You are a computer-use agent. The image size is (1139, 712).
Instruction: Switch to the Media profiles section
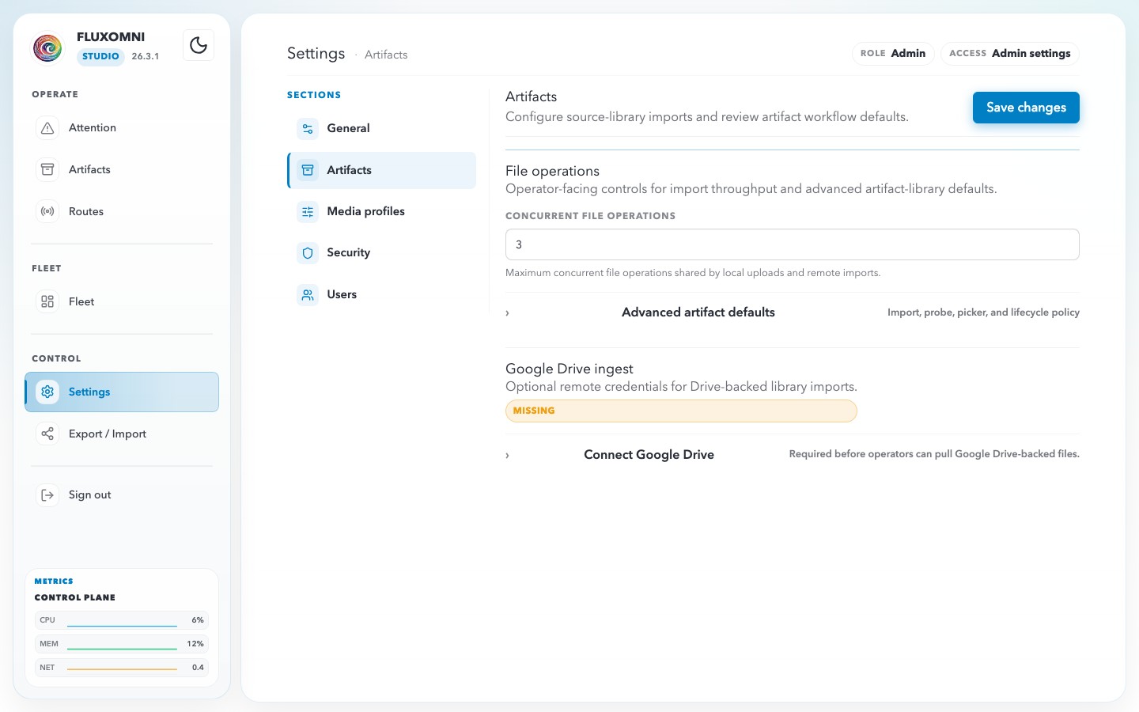(382, 212)
